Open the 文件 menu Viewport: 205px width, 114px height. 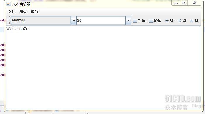point(11,12)
